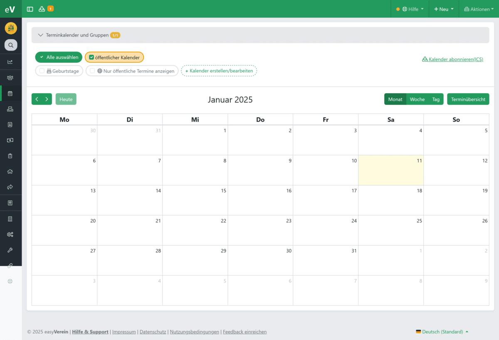The height and width of the screenshot is (340, 499).
Task: Open the Nutzungsbedingungen footer link
Action: pyautogui.click(x=195, y=332)
